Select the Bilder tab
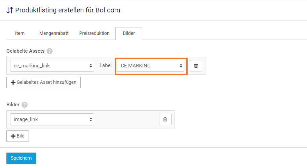Screen dimensions: 307x168 129,34
